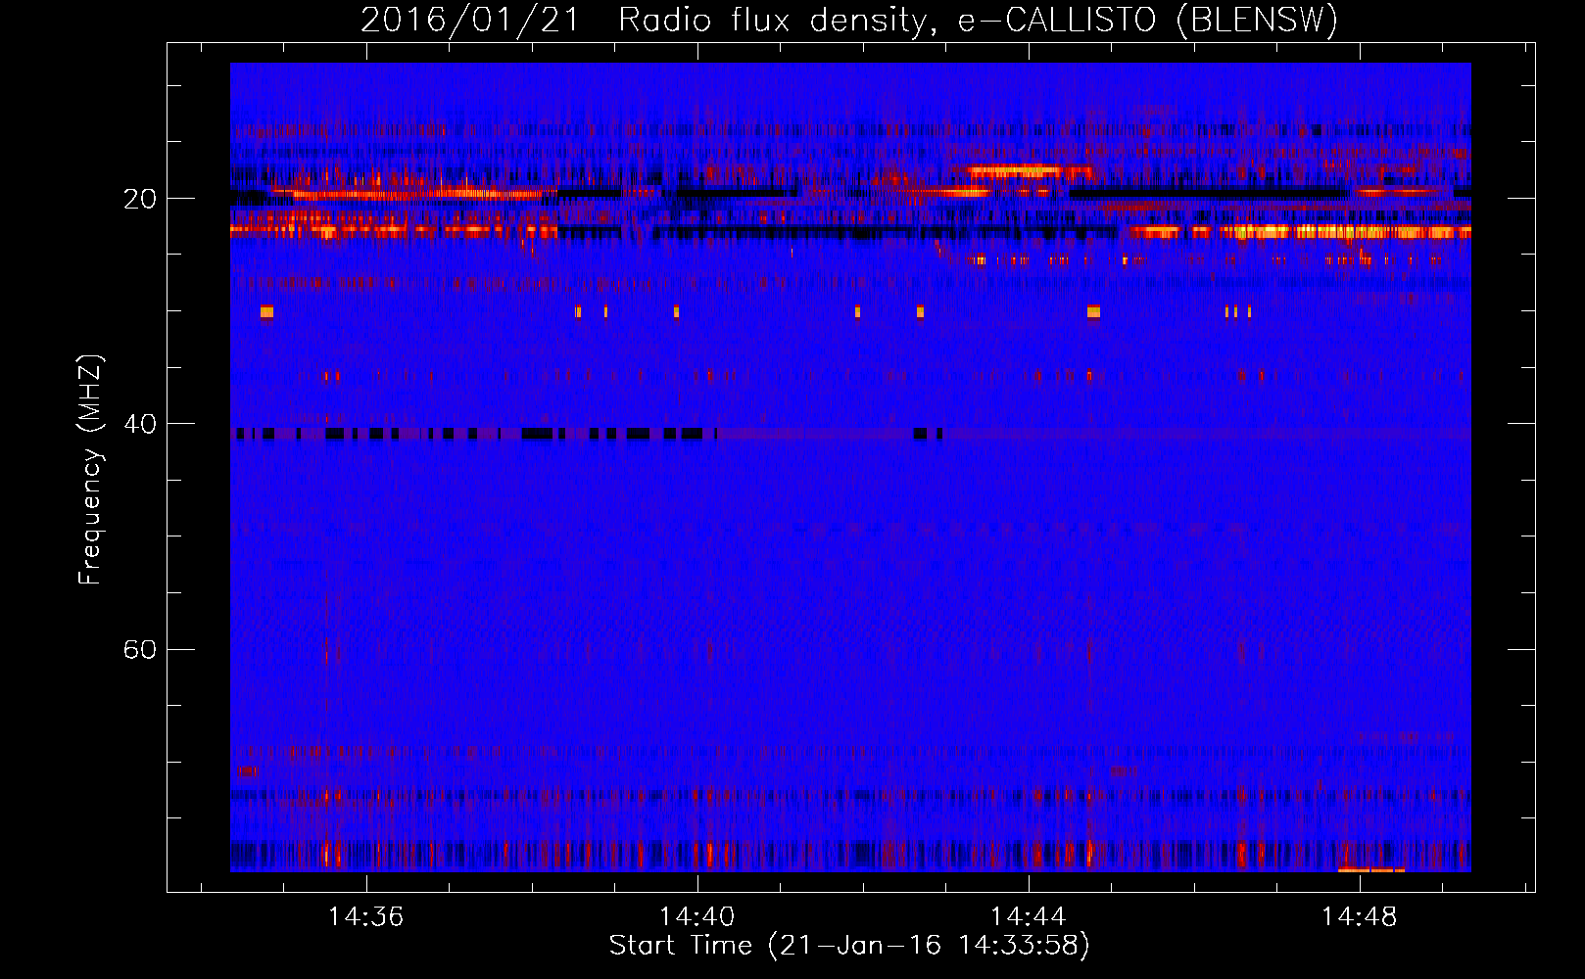Click the 14:40 time tick label
Viewport: 1585px width, 979px height.
(696, 917)
